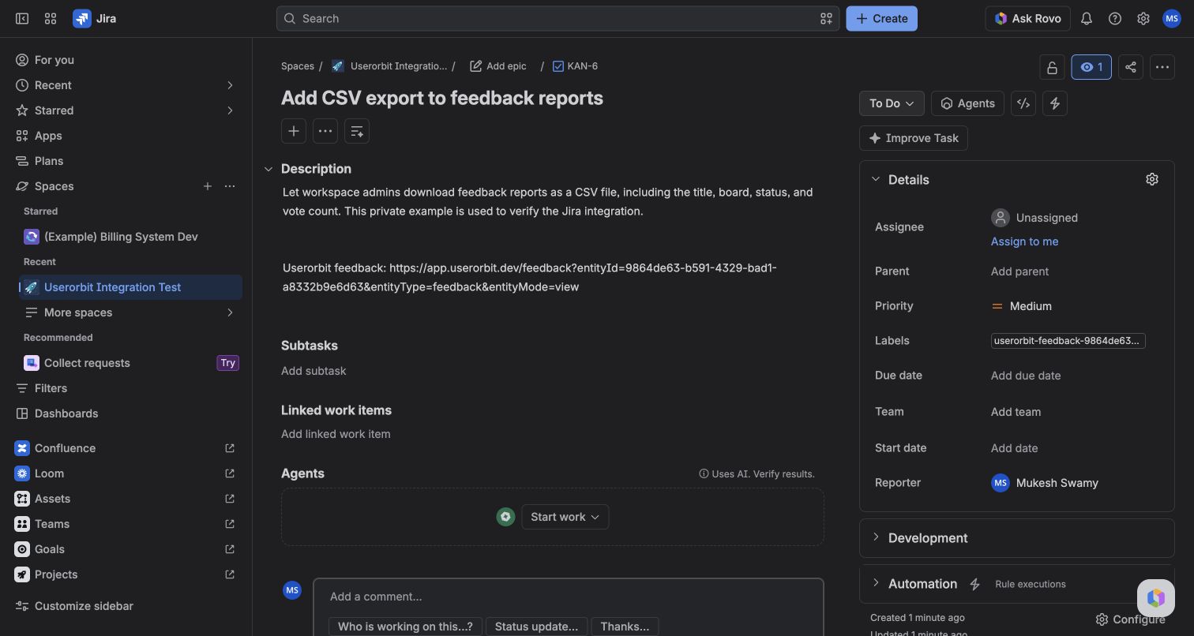Screen dimensions: 1194x636
Task: Insert 'Who is working on this...?' suggestion
Action: point(405,627)
